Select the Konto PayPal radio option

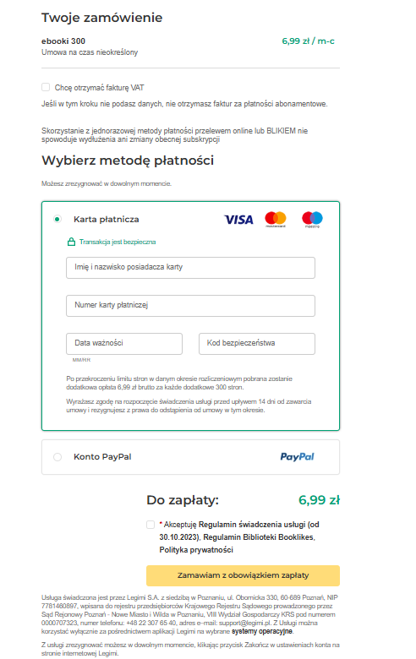[x=57, y=457]
